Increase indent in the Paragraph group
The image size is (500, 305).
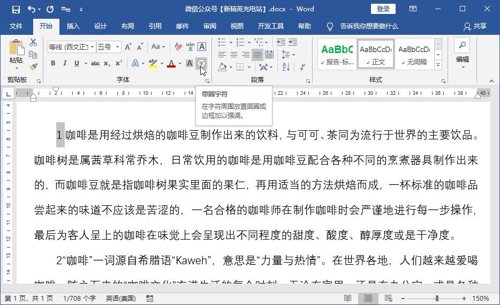pyautogui.click(x=293, y=42)
